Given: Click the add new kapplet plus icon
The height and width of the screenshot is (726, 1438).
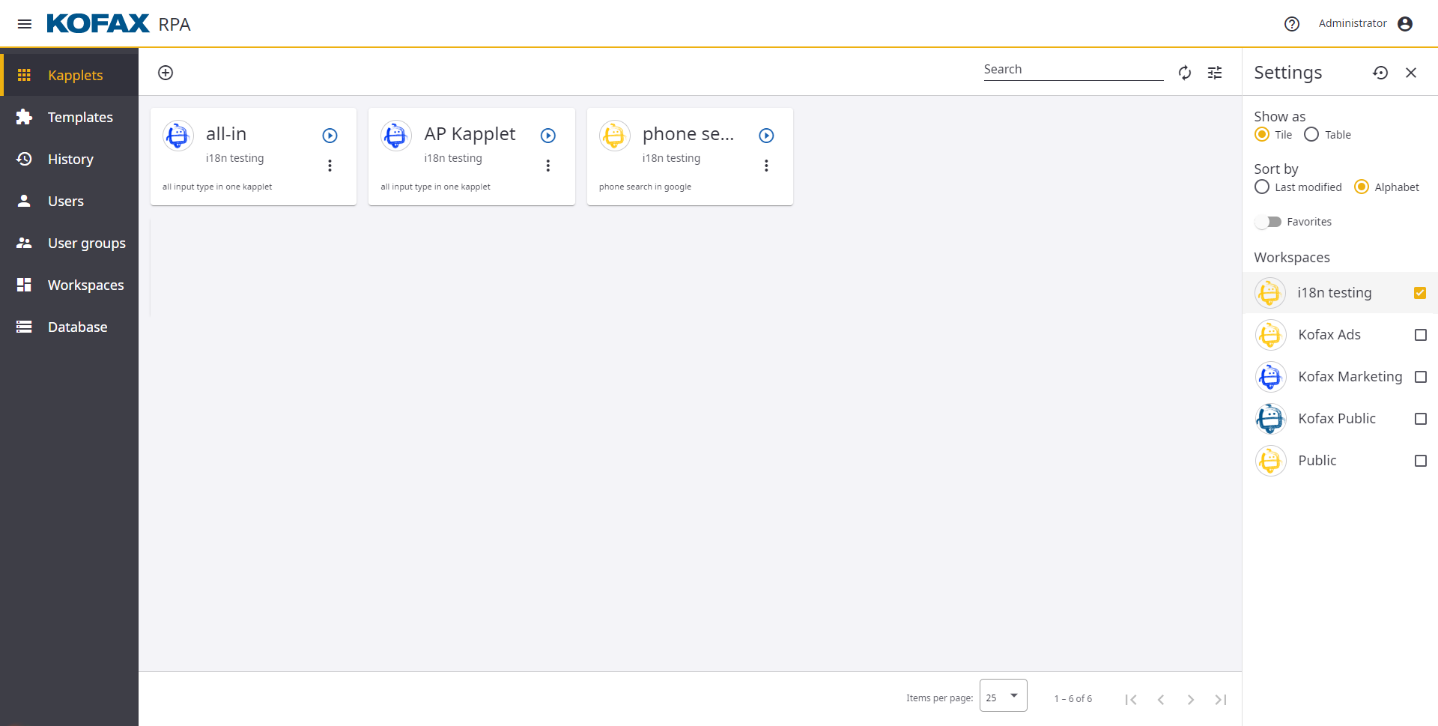Looking at the screenshot, I should [x=166, y=73].
